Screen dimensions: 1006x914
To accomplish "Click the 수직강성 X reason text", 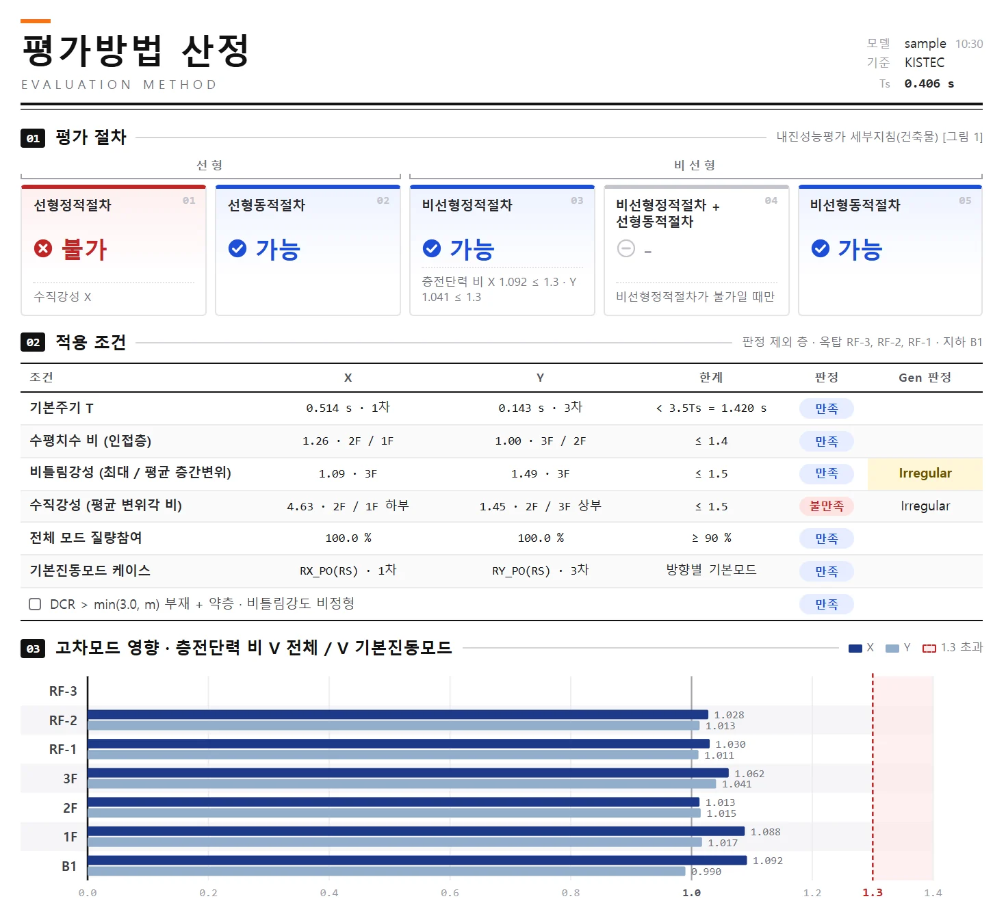I will tap(62, 297).
